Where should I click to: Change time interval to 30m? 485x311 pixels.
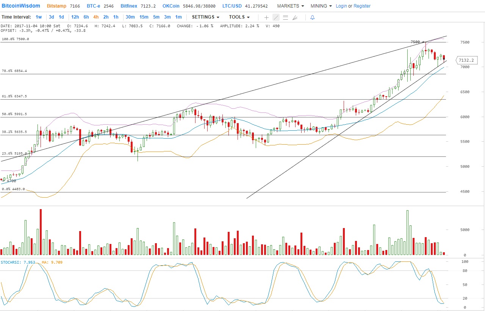[130, 17]
